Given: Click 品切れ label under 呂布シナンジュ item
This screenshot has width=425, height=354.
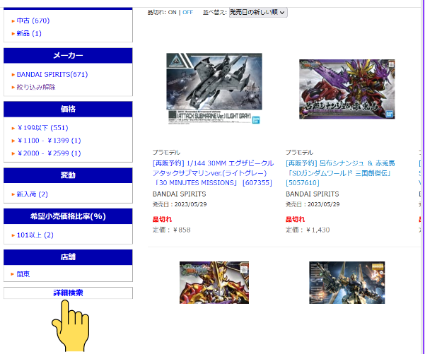Looking at the screenshot, I should pyautogui.click(x=296, y=219).
